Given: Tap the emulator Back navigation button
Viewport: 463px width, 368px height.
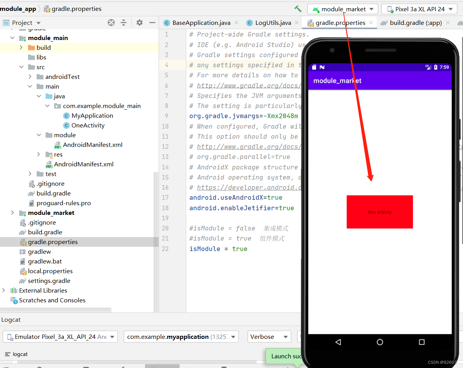Looking at the screenshot, I should tap(338, 342).
